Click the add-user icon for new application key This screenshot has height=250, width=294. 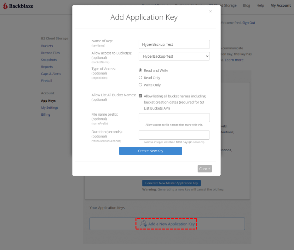143,224
